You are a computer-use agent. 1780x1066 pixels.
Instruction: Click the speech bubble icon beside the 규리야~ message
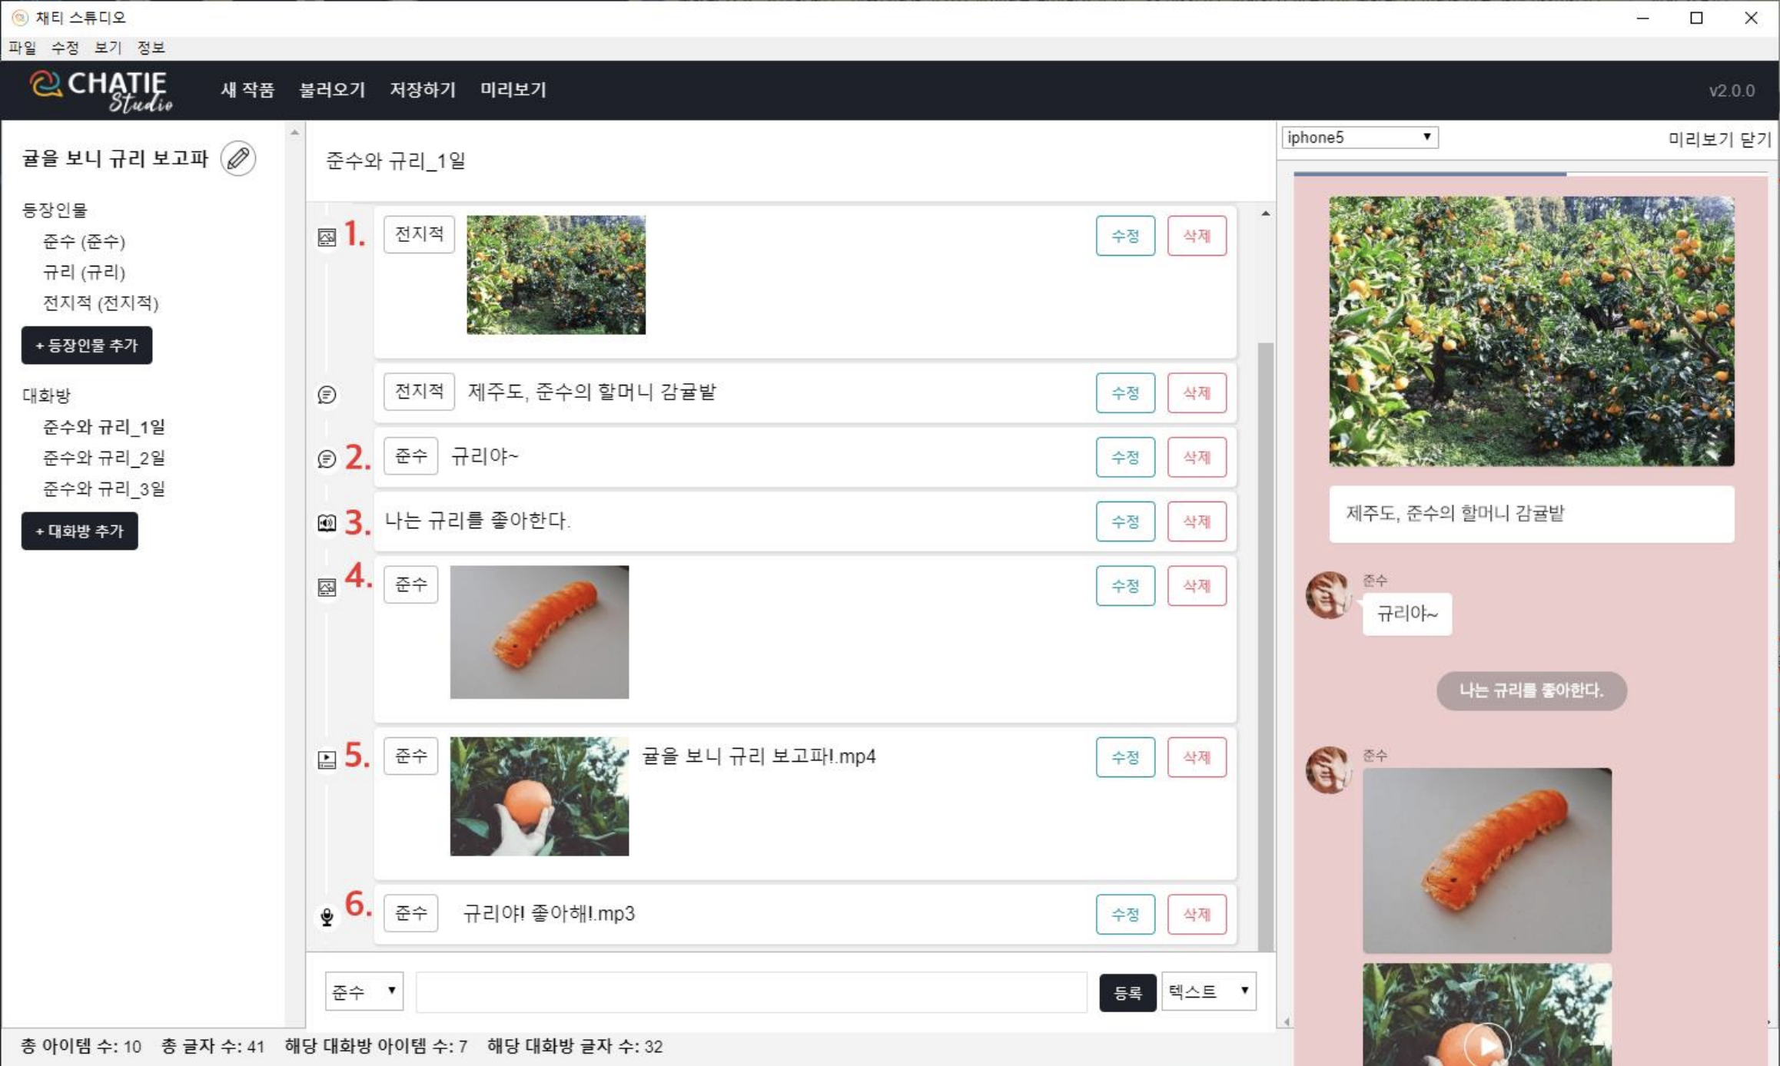tap(327, 458)
